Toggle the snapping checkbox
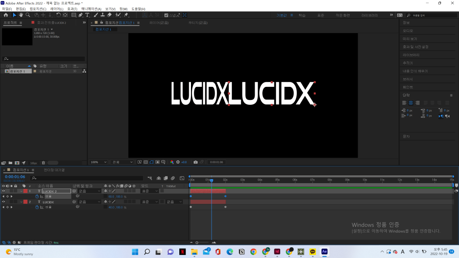Image resolution: width=459 pixels, height=258 pixels. click(x=166, y=15)
